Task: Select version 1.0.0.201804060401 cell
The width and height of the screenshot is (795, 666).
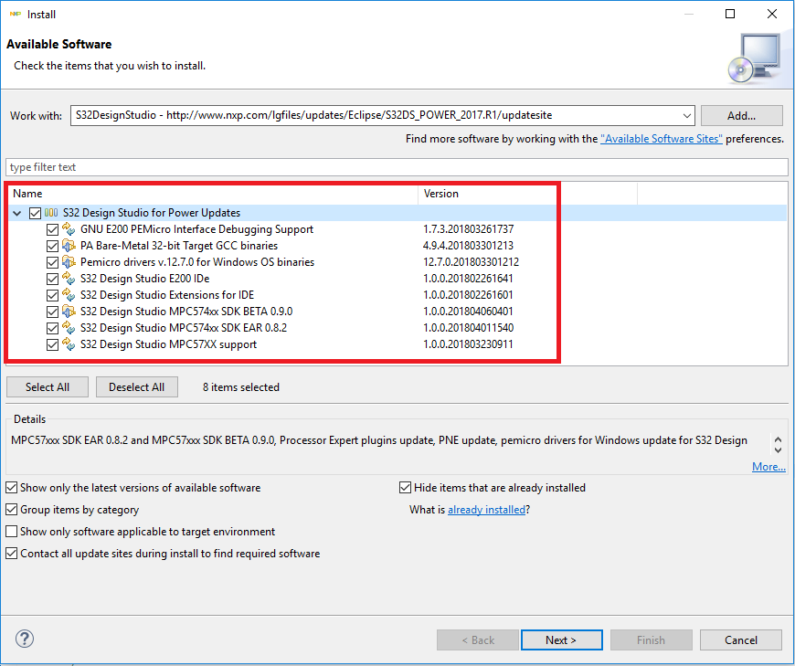Action: pyautogui.click(x=468, y=312)
